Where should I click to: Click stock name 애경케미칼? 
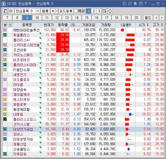click(22, 109)
